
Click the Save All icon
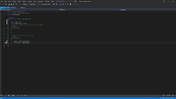(x=13, y=4)
